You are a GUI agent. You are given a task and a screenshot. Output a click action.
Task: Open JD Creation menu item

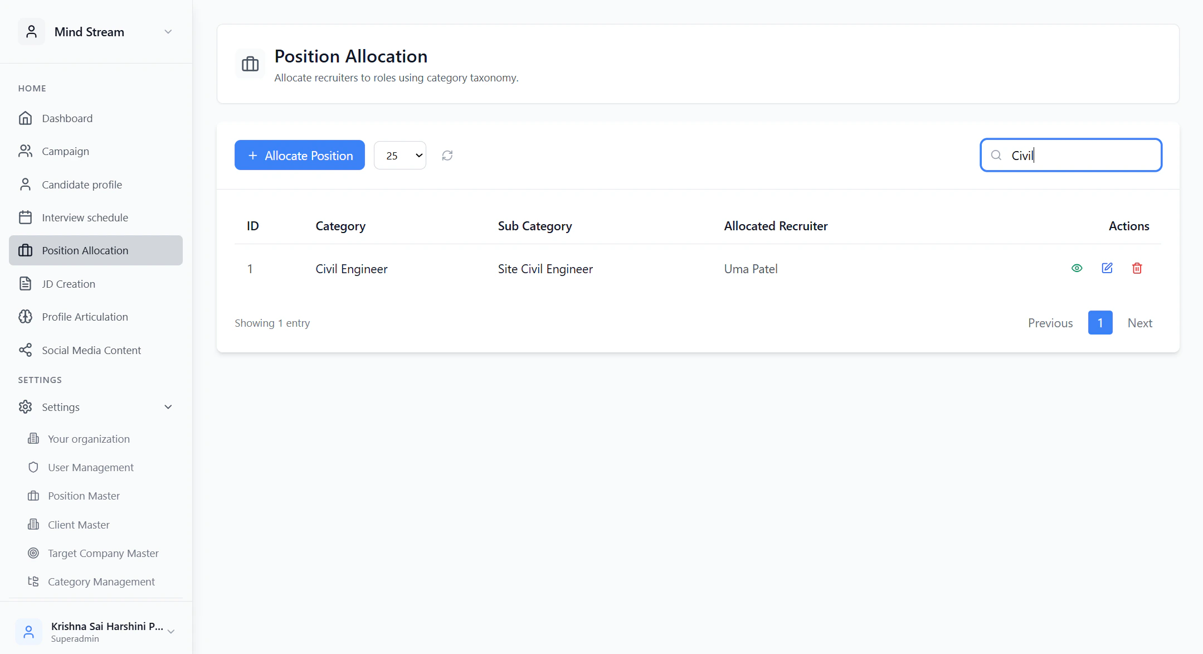69,284
